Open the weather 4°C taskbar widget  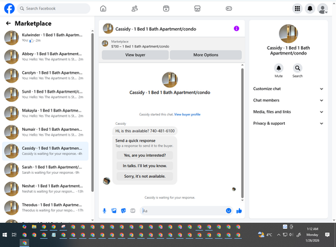265,235
